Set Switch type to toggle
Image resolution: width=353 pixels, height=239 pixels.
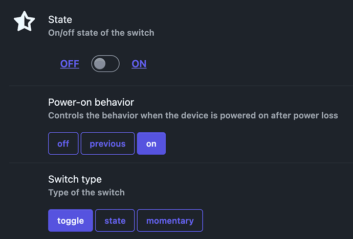pyautogui.click(x=71, y=221)
